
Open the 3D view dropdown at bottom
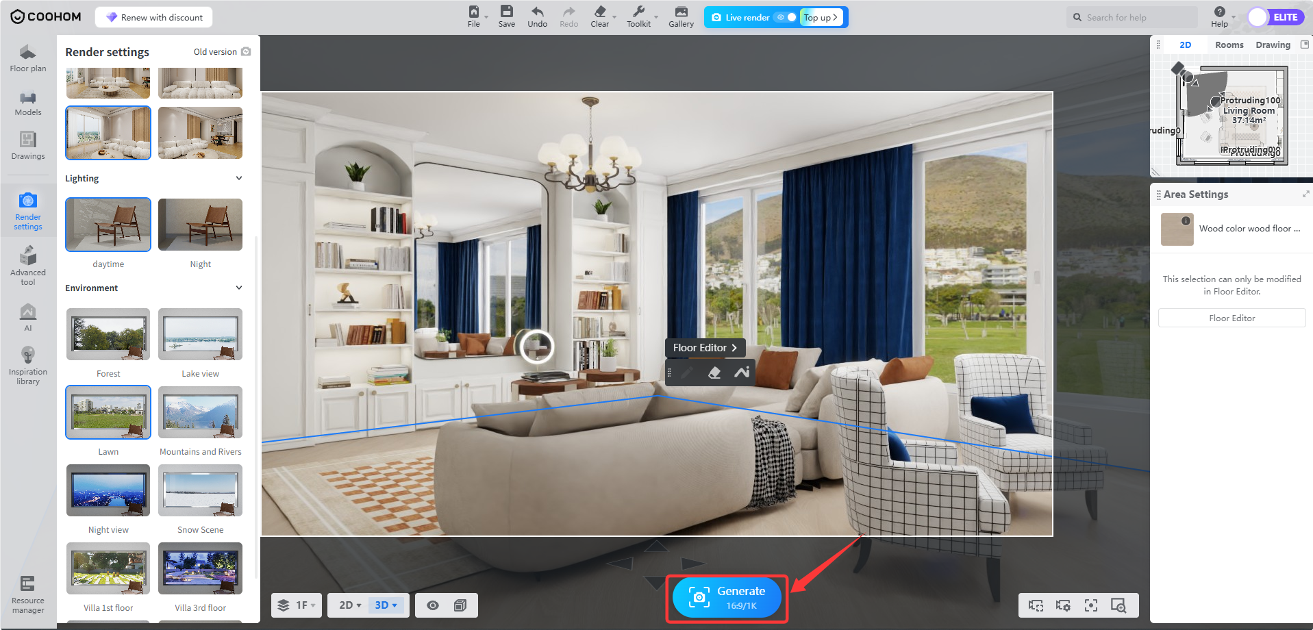pos(386,605)
